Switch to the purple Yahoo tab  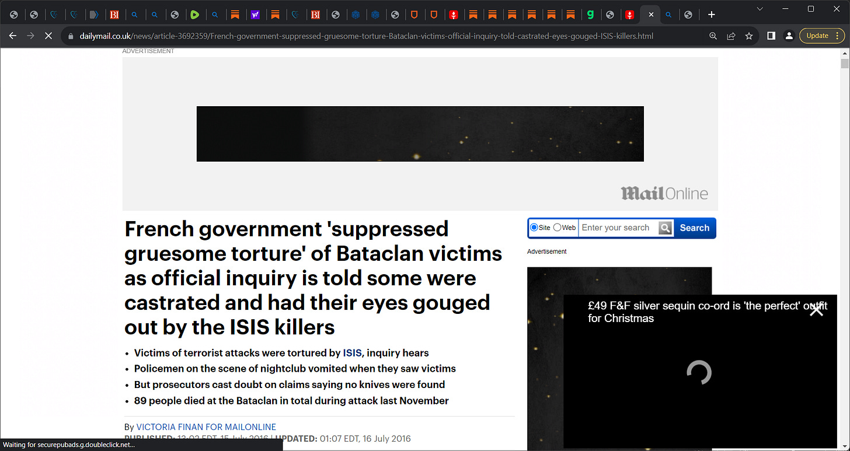255,15
